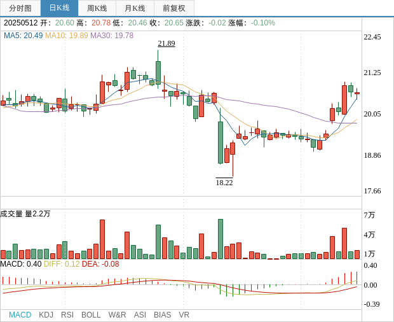Screen dimensions: 394x322
Task: Select the ASI indicator
Action: click(140, 315)
